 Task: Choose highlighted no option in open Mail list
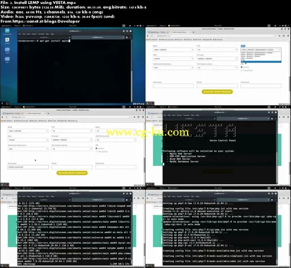coord(261,62)
